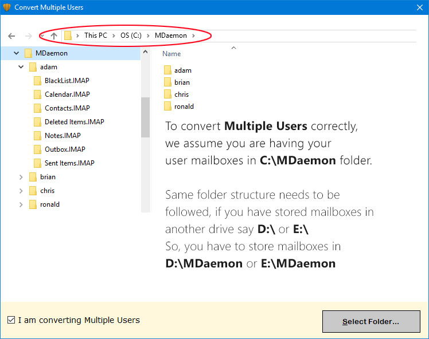The height and width of the screenshot is (339, 429).
Task: Click the tree scrollbar up arrow
Action: pos(146,52)
